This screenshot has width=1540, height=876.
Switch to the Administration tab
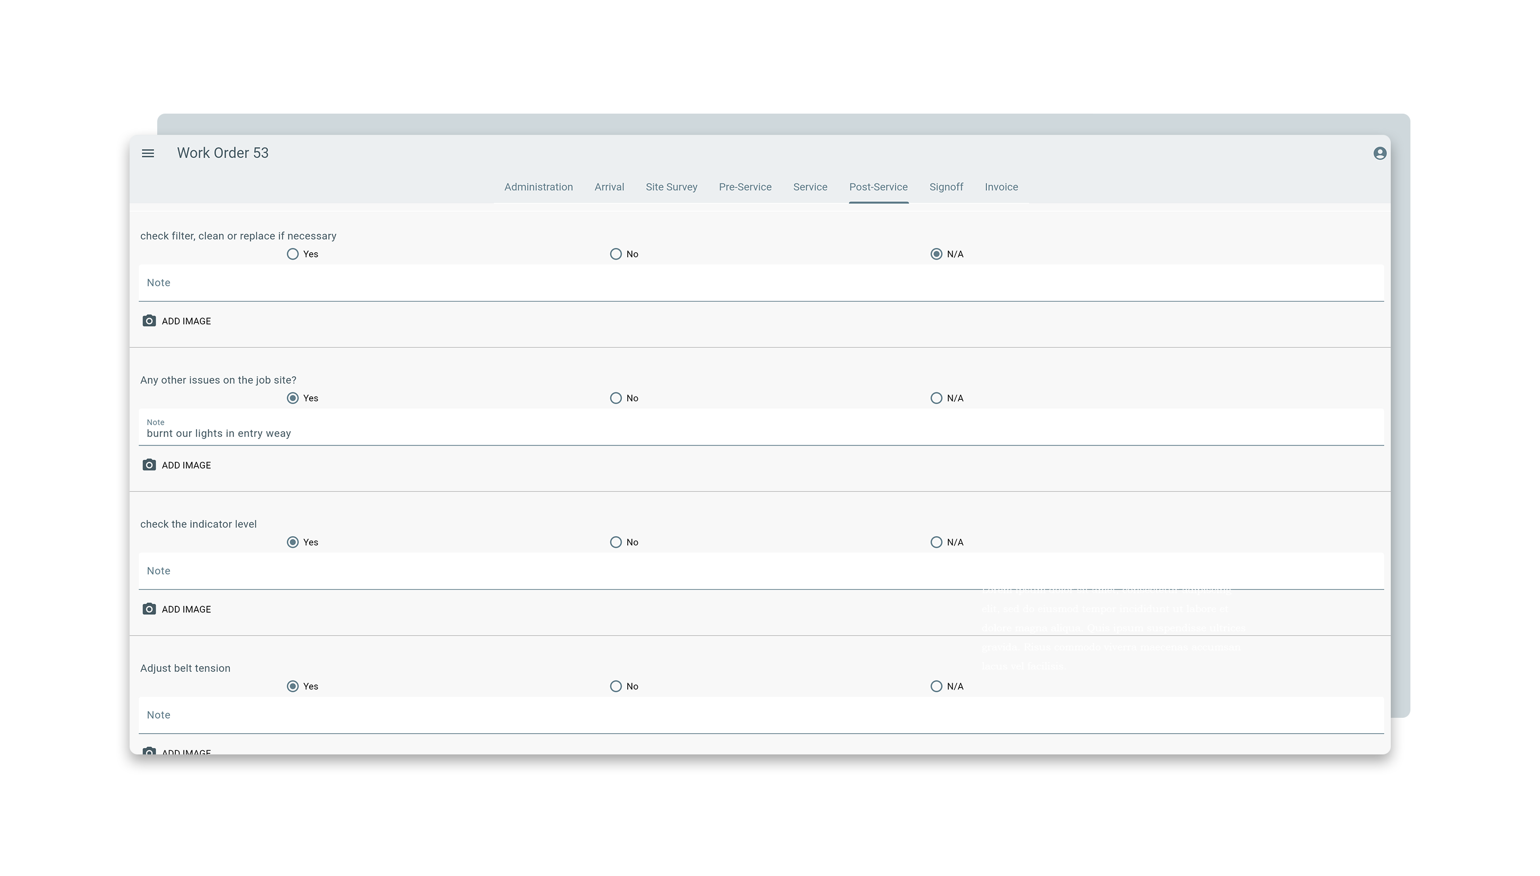538,187
